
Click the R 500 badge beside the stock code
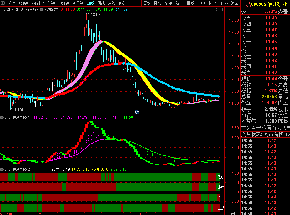248,4
